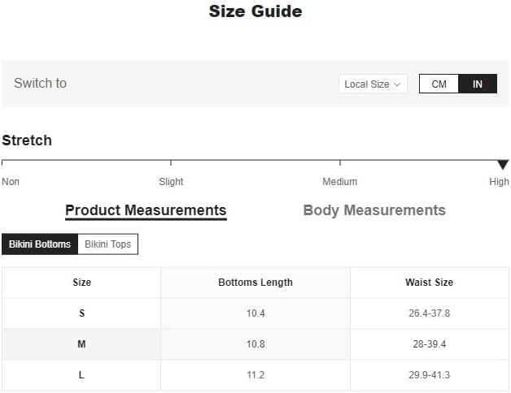
Task: Select the size S row
Action: pos(81,313)
